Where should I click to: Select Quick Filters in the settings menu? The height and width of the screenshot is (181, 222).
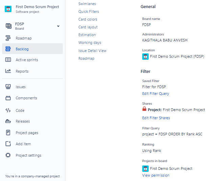click(89, 11)
